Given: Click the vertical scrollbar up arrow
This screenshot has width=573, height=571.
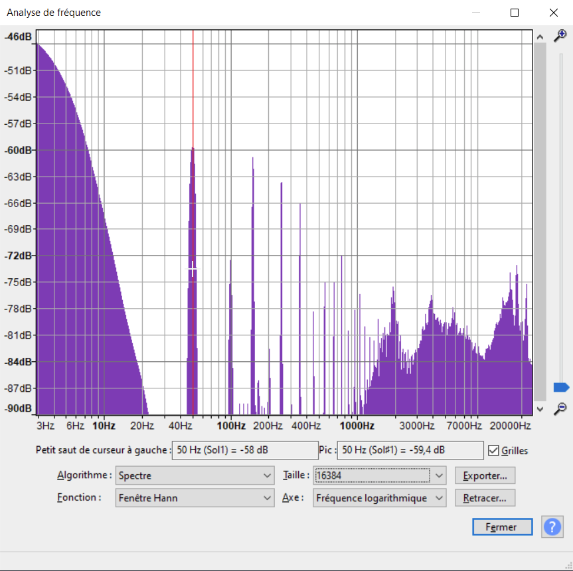Looking at the screenshot, I should pyautogui.click(x=540, y=37).
